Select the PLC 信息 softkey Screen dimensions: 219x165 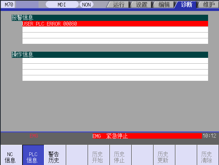(33, 155)
